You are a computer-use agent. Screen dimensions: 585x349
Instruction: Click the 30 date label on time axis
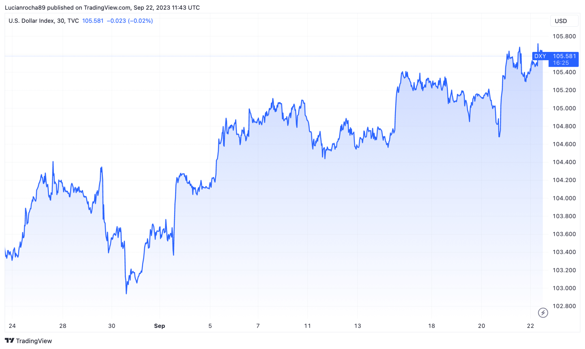click(x=112, y=326)
